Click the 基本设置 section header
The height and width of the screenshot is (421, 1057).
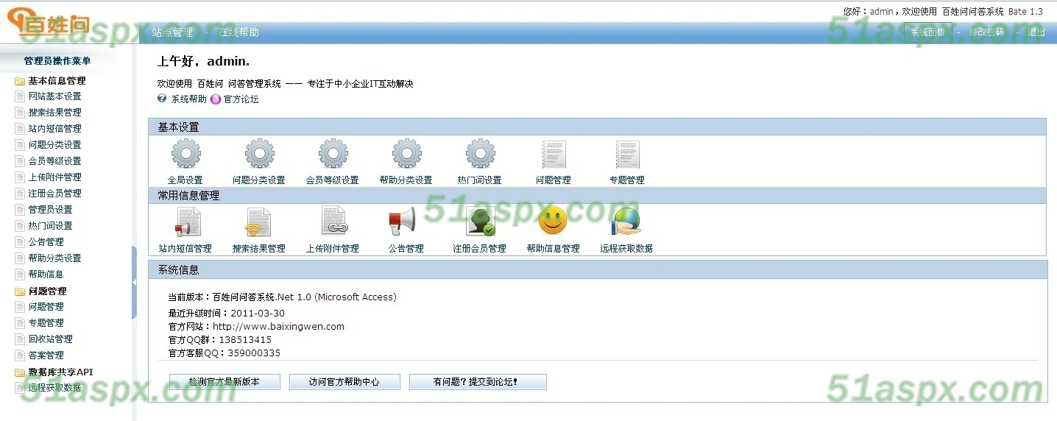point(597,127)
